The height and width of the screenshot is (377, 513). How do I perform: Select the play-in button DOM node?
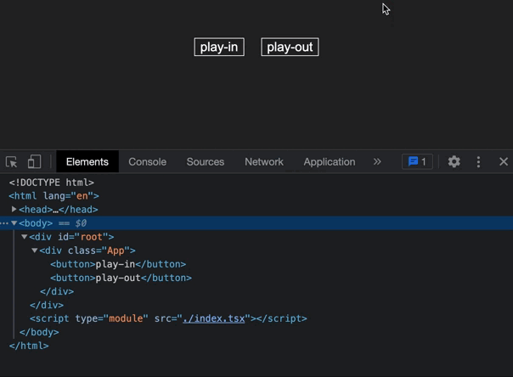[118, 264]
